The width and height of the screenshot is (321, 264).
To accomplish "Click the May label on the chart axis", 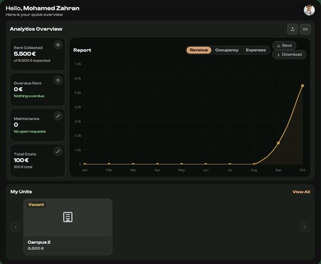I will click(182, 170).
